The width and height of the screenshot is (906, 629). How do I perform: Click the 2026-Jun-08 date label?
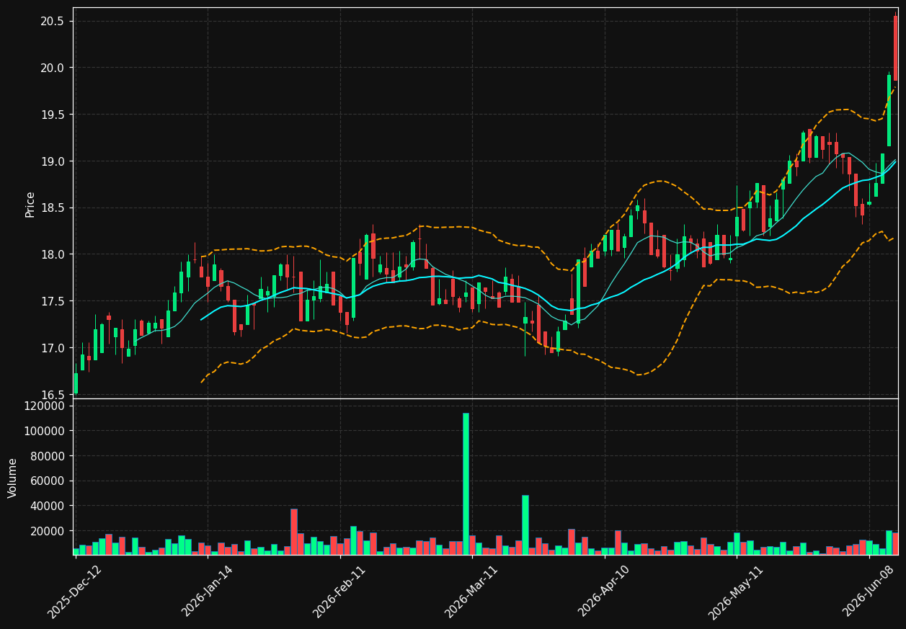tap(869, 592)
